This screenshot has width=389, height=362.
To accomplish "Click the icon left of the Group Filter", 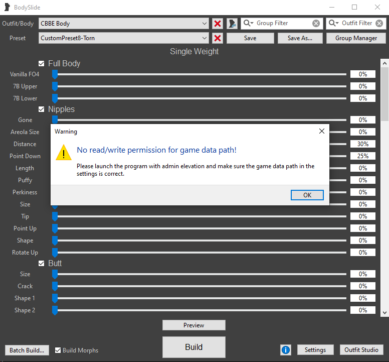I will (x=232, y=24).
